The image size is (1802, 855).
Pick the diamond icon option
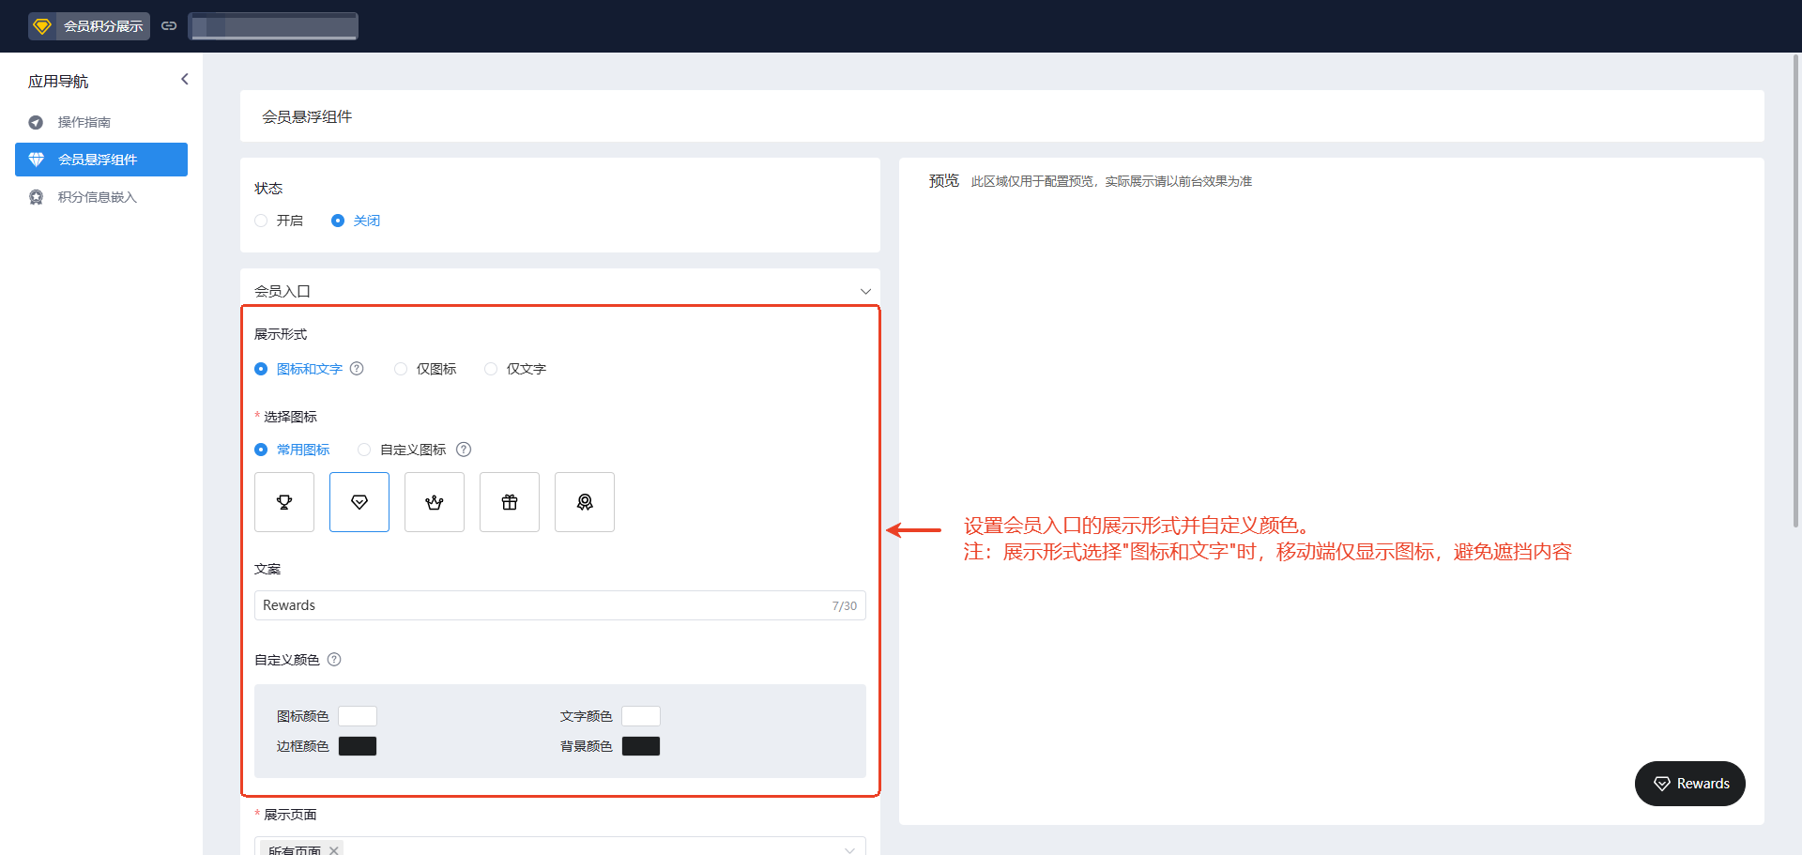[x=359, y=502]
